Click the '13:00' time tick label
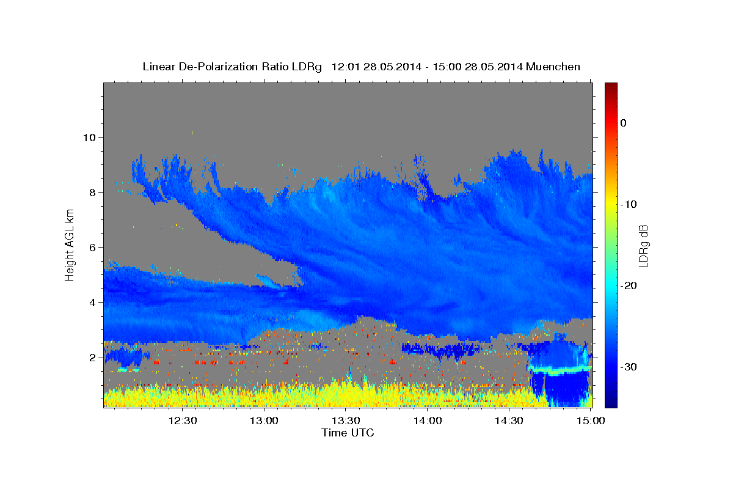This screenshot has height=489, width=733. (x=264, y=421)
